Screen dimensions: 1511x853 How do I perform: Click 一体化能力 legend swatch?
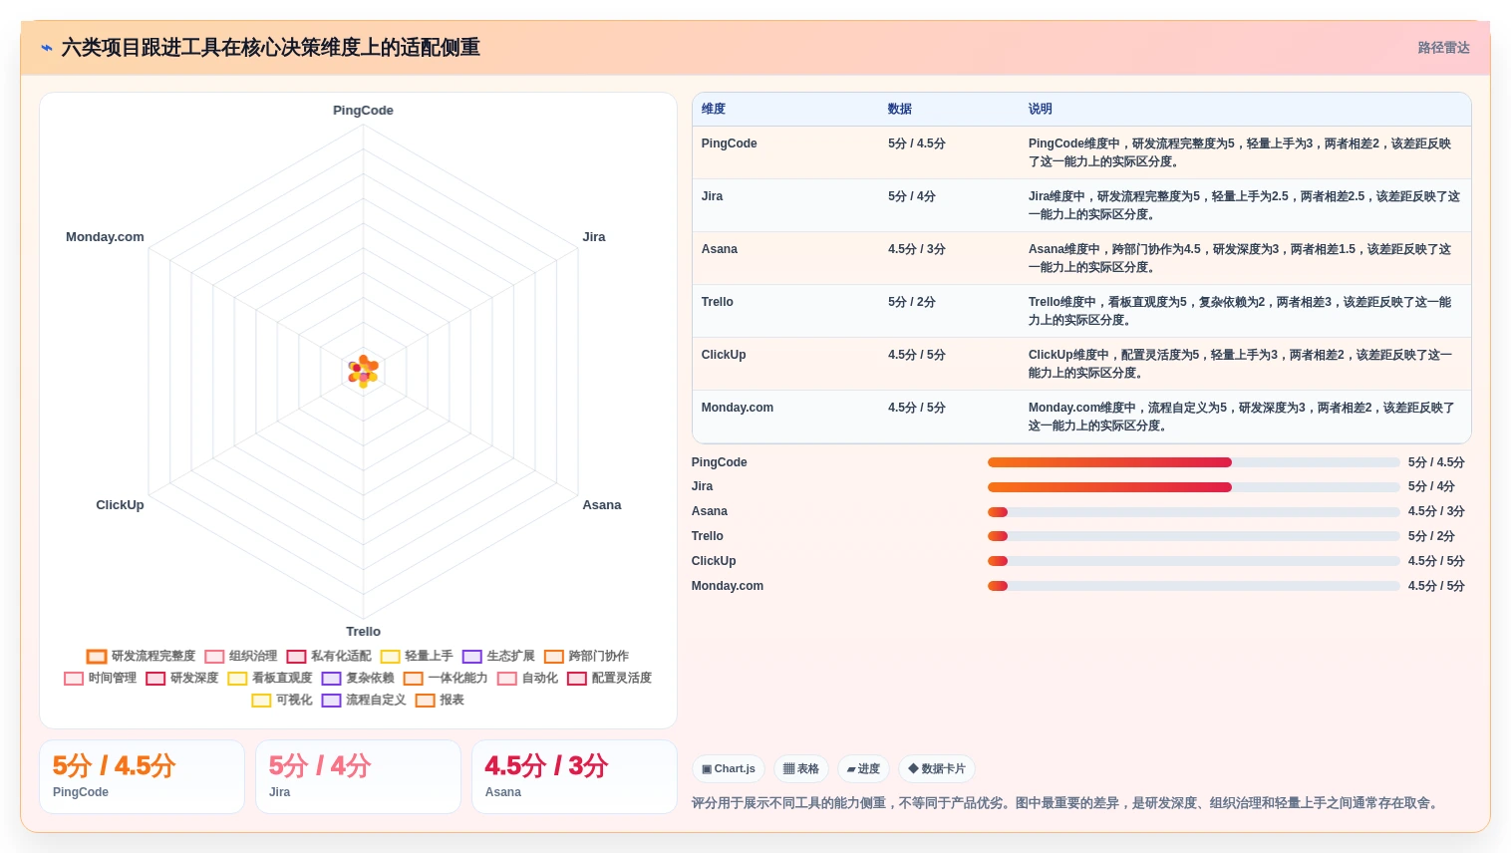pyautogui.click(x=414, y=678)
